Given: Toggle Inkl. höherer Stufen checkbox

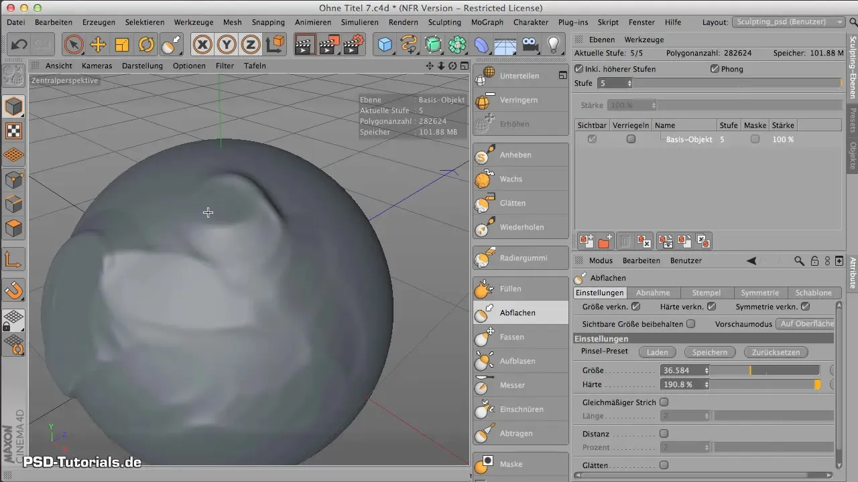Looking at the screenshot, I should pos(579,69).
